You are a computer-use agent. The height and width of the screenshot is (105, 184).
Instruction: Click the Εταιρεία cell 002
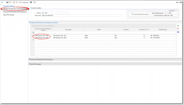tap(126, 38)
